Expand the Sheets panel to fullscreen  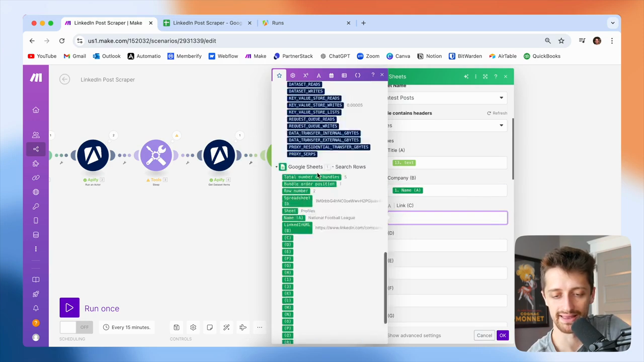pyautogui.click(x=486, y=76)
